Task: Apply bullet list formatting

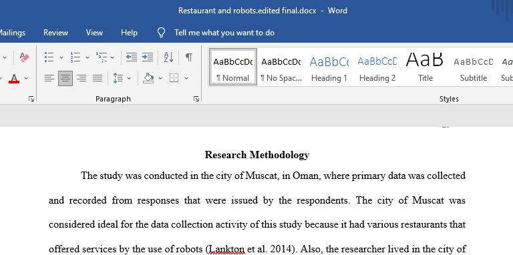Action: coord(49,57)
